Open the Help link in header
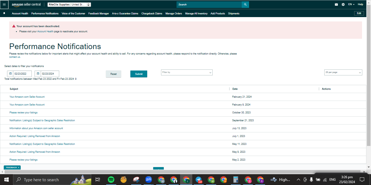The image size is (371, 185). (360, 4)
